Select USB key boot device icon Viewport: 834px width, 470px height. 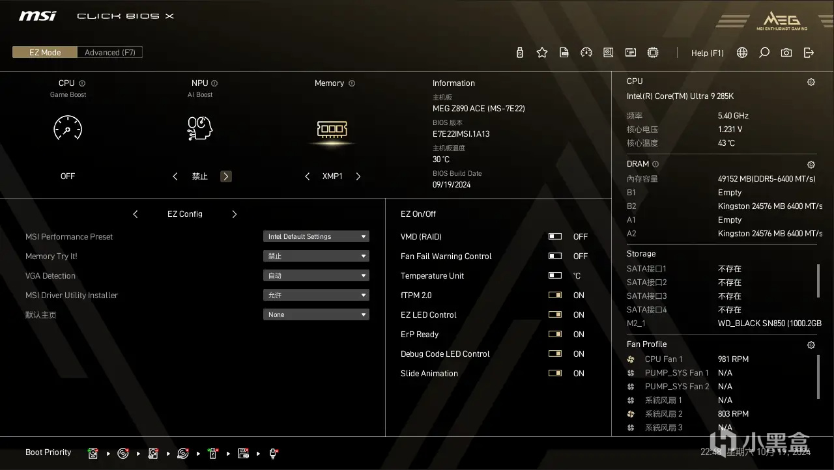click(x=213, y=453)
